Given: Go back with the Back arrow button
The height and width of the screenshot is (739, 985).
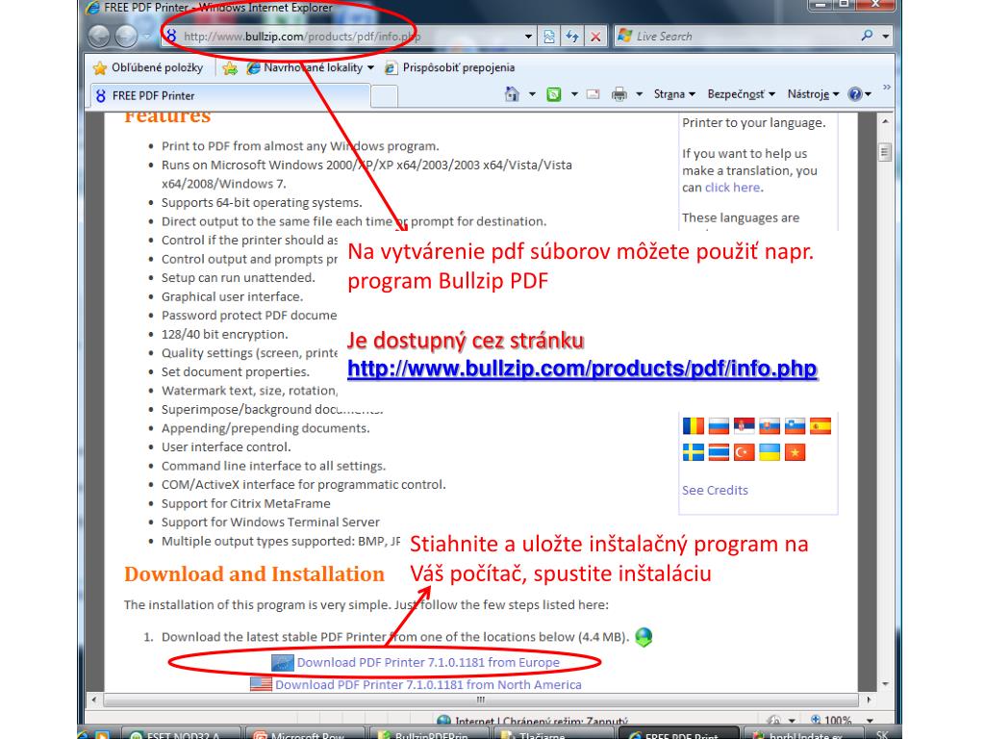Looking at the screenshot, I should coord(99,37).
